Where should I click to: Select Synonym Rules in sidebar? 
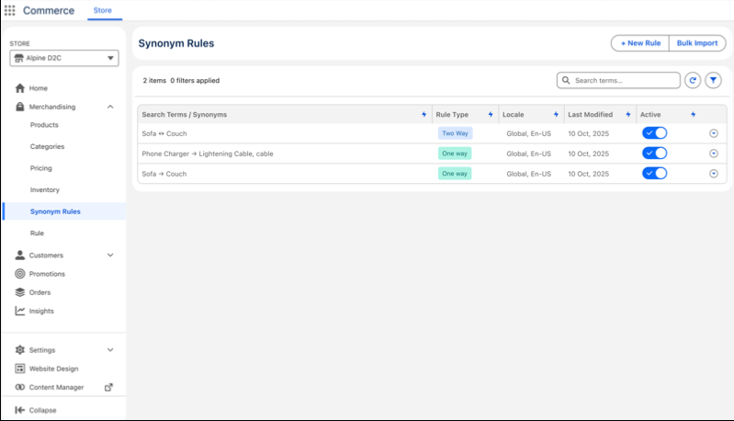(64, 211)
